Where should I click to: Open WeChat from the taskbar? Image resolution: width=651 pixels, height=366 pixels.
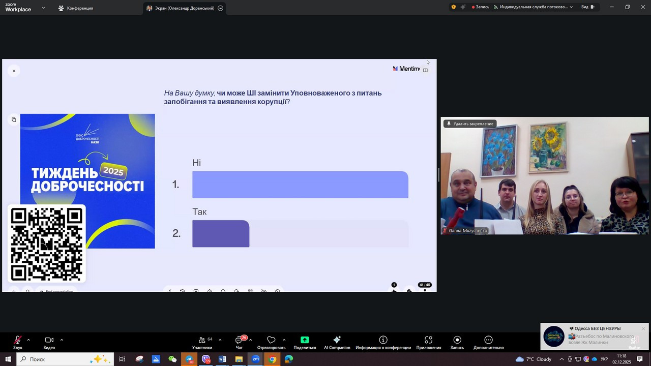[172, 359]
